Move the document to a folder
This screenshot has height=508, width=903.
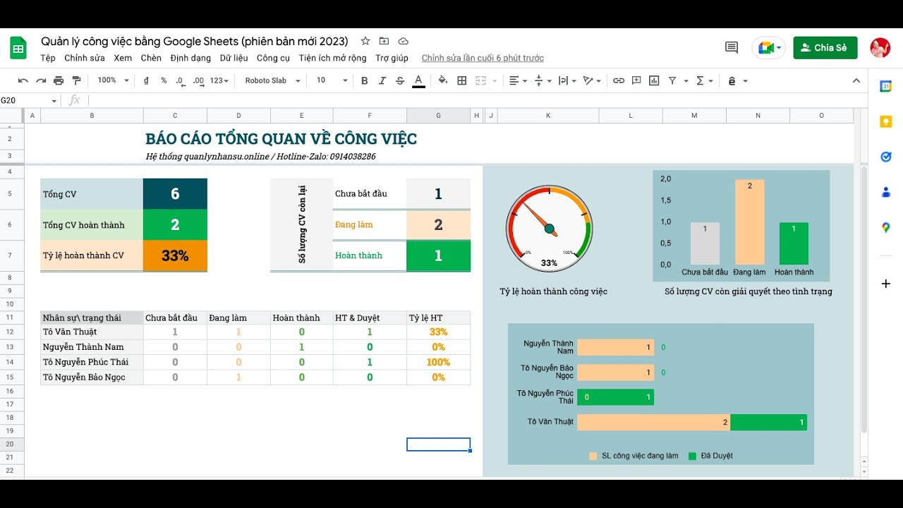pos(384,41)
